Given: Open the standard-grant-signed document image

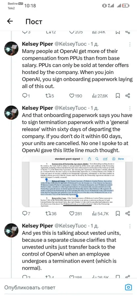Looking at the screenshot, I should pyautogui.click(x=77, y=182).
